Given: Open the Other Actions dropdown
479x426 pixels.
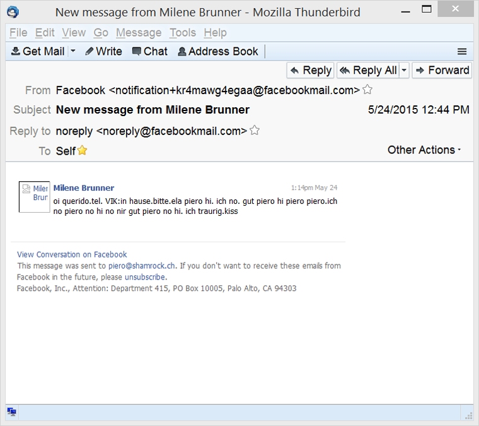Looking at the screenshot, I should 424,150.
